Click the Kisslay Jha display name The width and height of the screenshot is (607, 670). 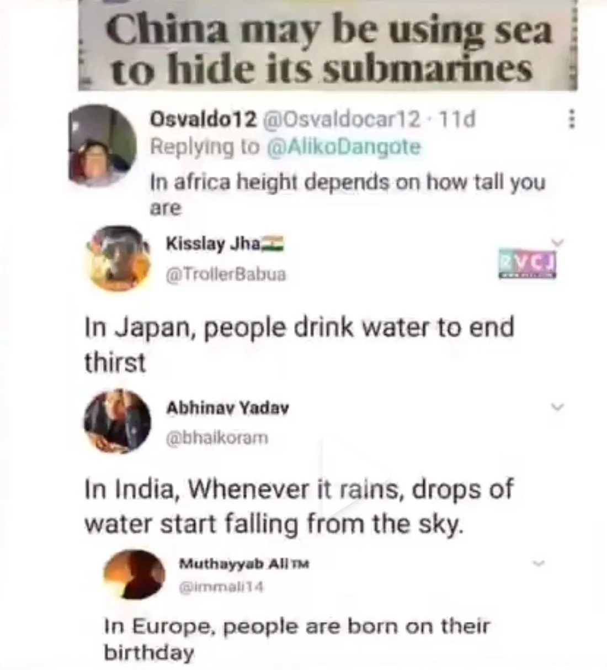213,244
